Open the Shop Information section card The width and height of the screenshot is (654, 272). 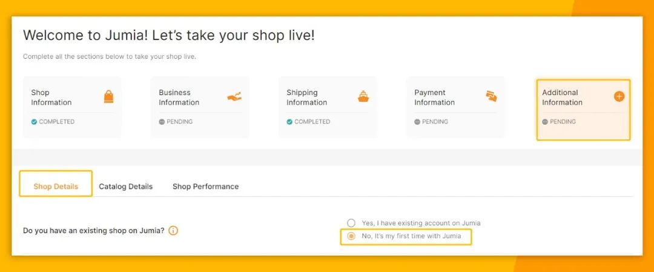[x=72, y=107]
